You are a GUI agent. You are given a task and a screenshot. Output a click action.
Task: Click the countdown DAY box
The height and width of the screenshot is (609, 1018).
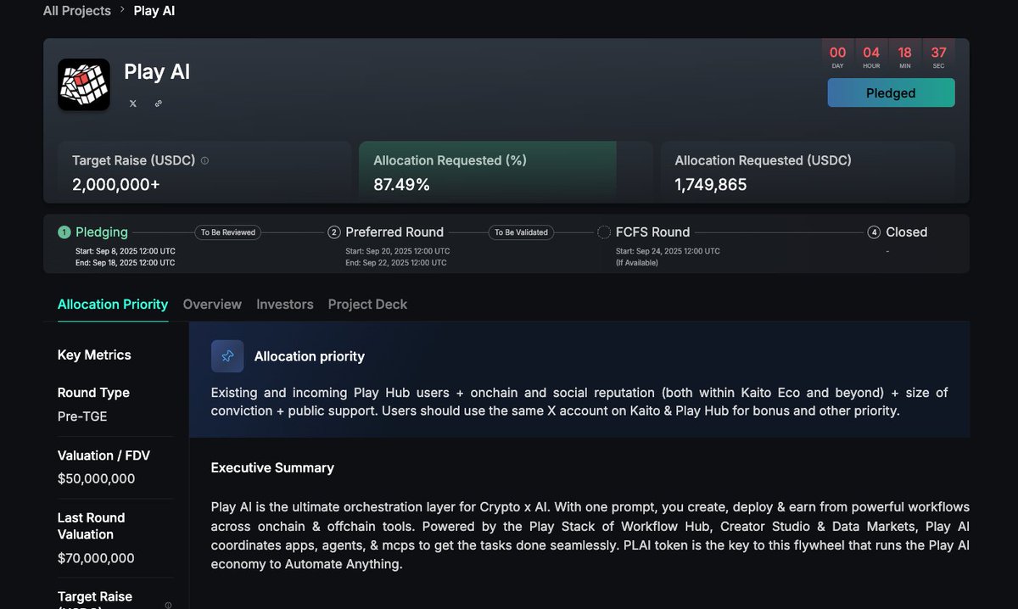pyautogui.click(x=837, y=56)
